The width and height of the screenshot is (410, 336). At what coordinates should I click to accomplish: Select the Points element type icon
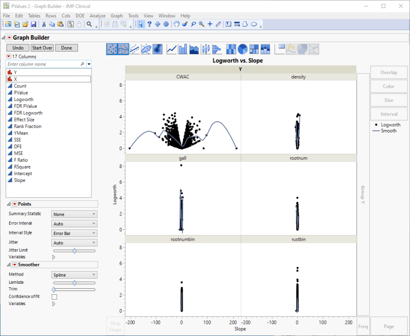click(x=112, y=49)
